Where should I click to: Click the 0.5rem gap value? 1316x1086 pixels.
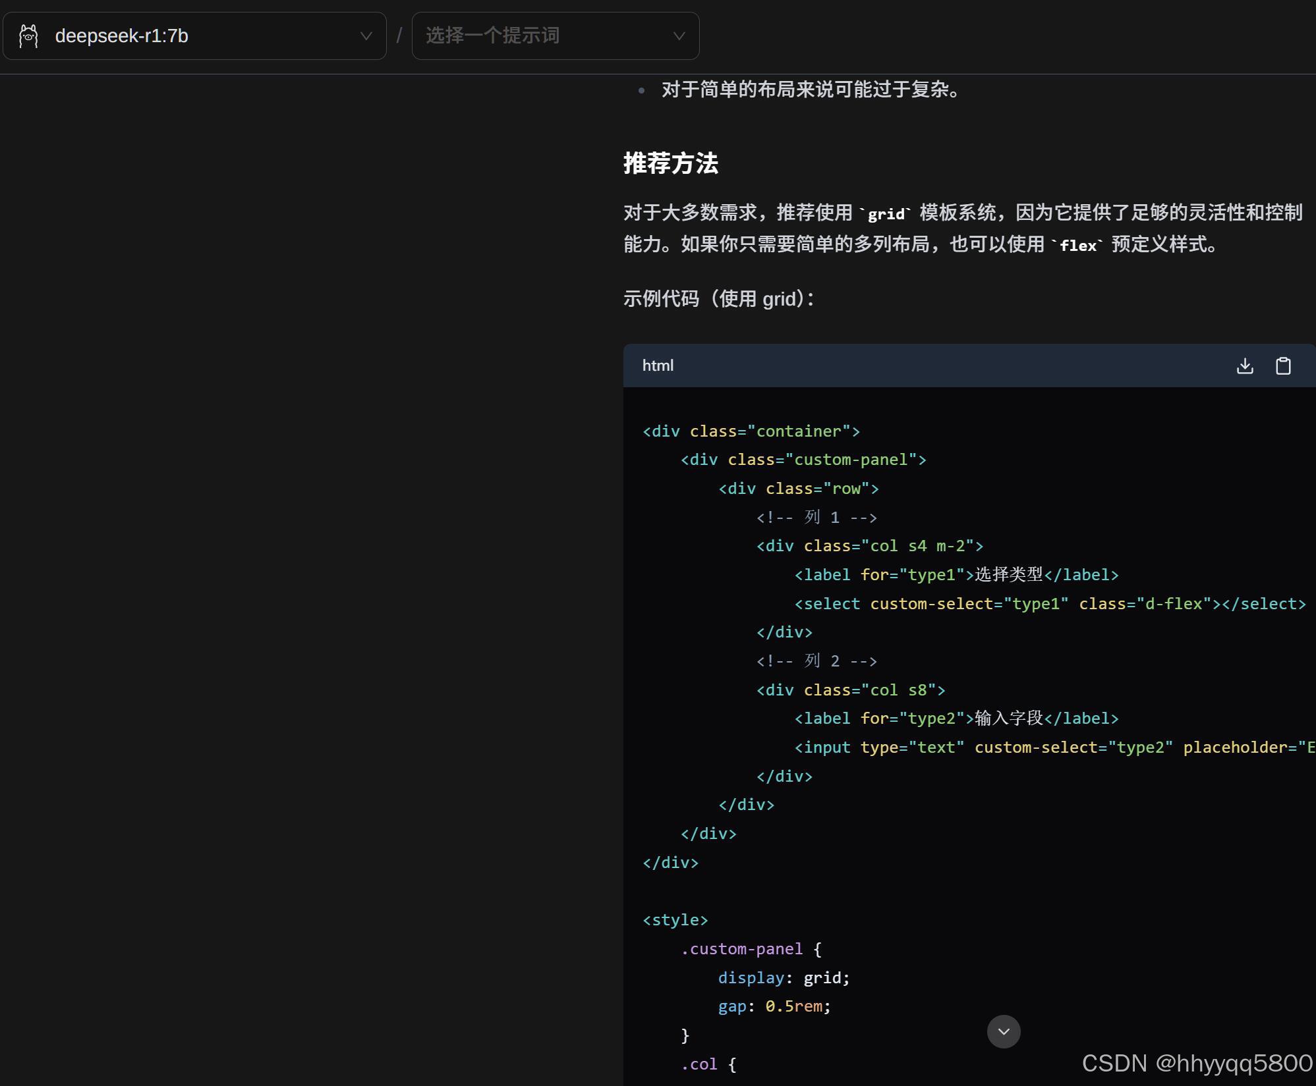(793, 1006)
